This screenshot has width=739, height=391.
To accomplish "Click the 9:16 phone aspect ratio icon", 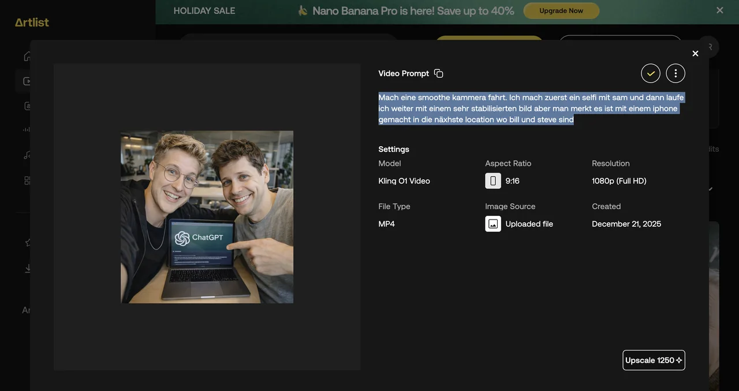I will tap(493, 181).
